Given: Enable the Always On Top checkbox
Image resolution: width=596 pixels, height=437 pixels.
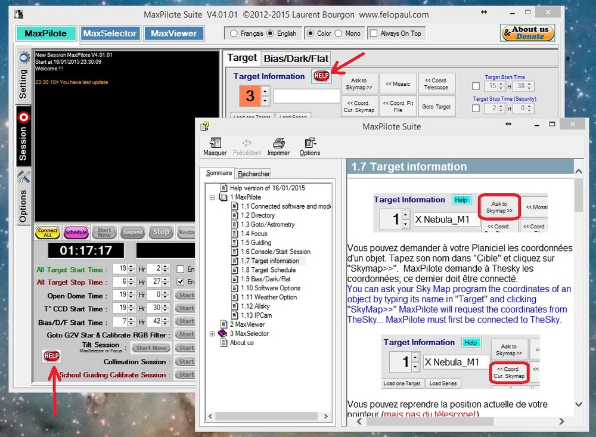Looking at the screenshot, I should click(x=374, y=33).
